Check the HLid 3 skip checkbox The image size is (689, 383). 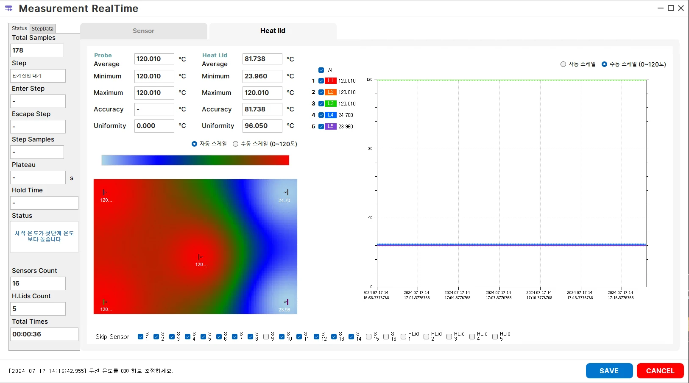tap(449, 337)
